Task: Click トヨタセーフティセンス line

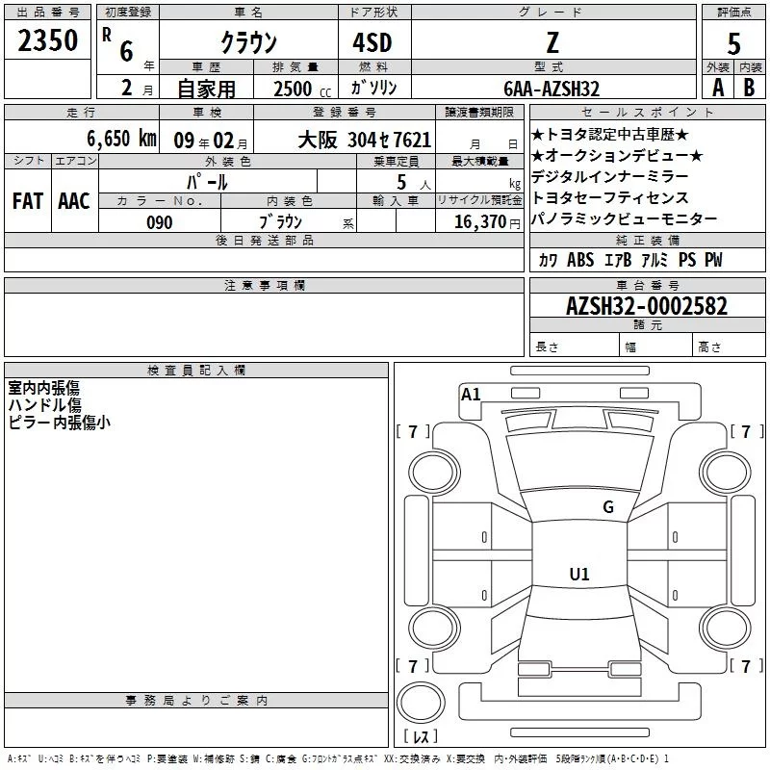Action: tap(610, 197)
